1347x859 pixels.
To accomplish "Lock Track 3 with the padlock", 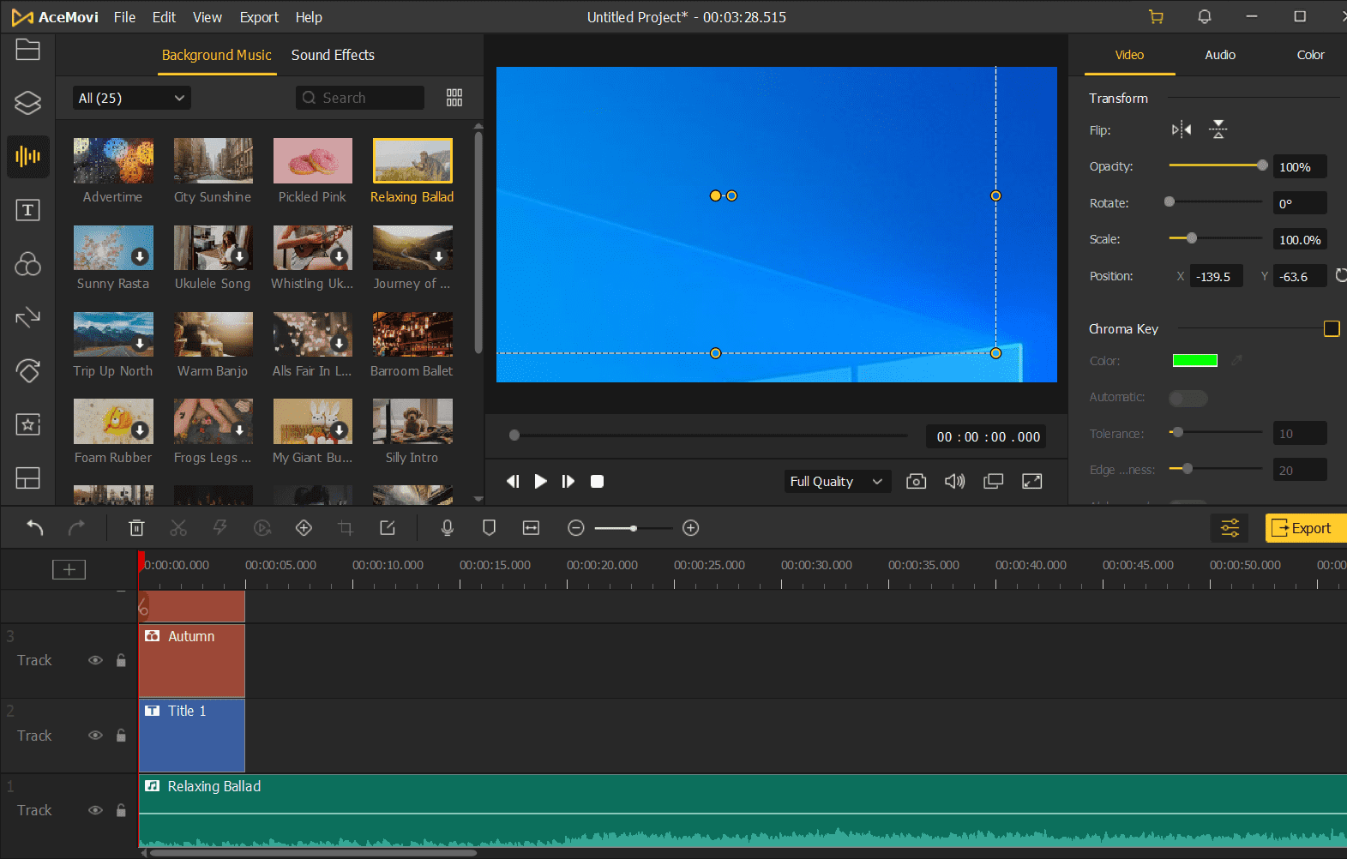I will click(x=121, y=660).
